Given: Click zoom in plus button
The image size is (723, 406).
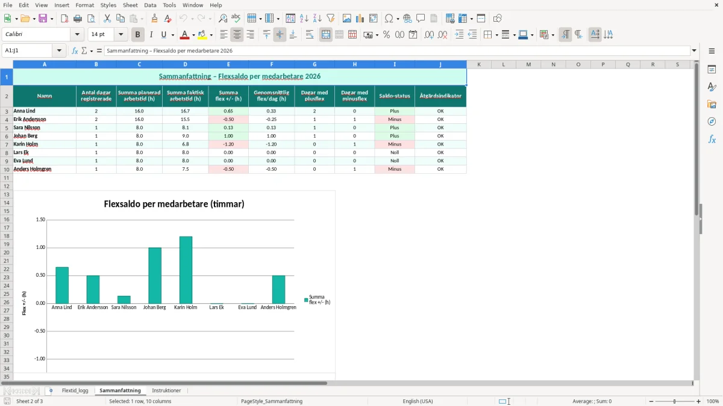Looking at the screenshot, I should (699, 401).
